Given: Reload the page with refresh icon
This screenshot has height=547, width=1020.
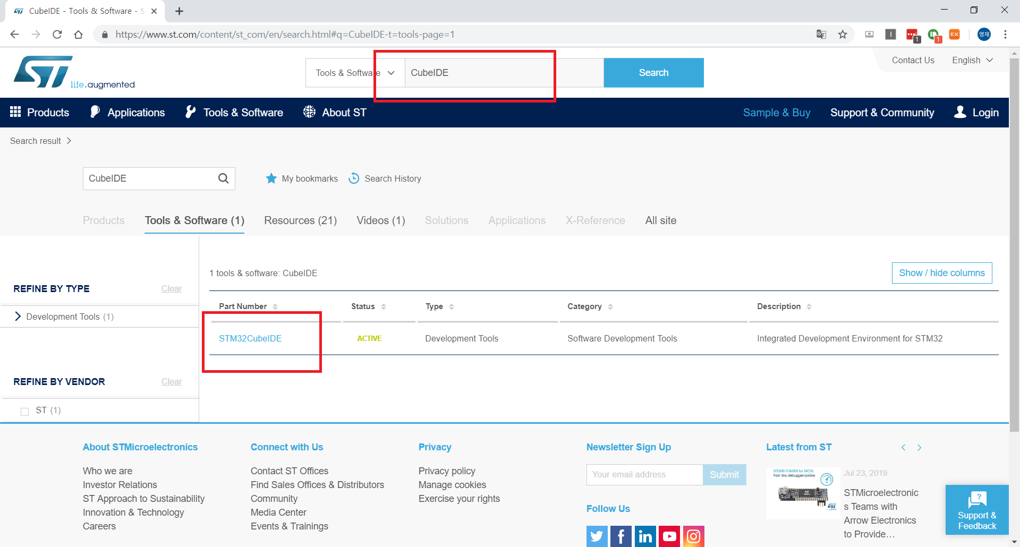Looking at the screenshot, I should click(x=57, y=35).
